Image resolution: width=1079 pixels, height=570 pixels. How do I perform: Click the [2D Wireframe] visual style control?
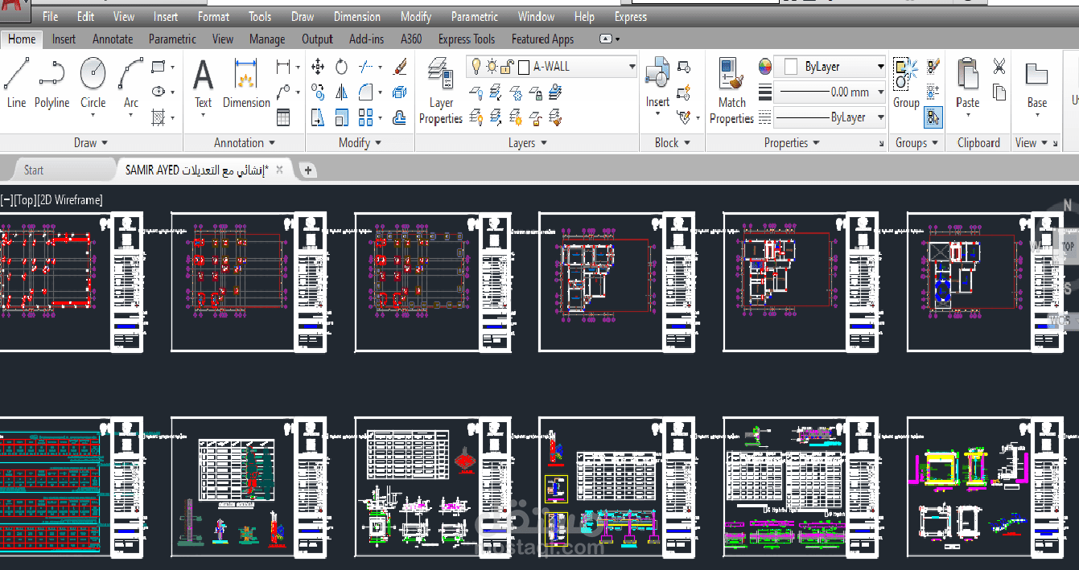pos(70,200)
